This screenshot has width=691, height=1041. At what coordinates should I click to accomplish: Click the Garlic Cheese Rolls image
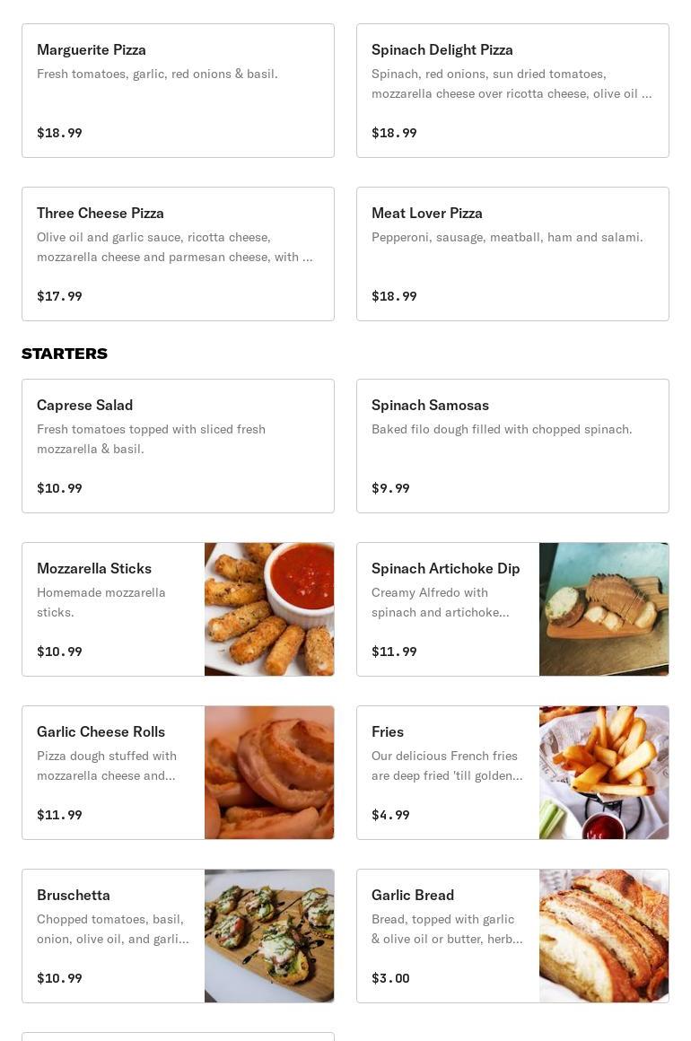pyautogui.click(x=269, y=773)
